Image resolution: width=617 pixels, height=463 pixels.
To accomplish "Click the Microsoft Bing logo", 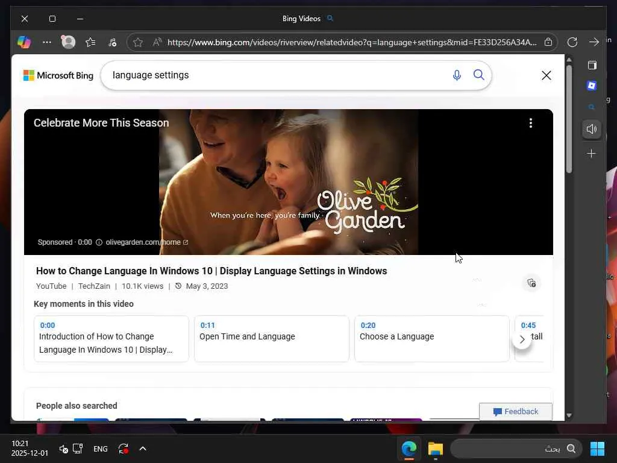I will (x=58, y=75).
